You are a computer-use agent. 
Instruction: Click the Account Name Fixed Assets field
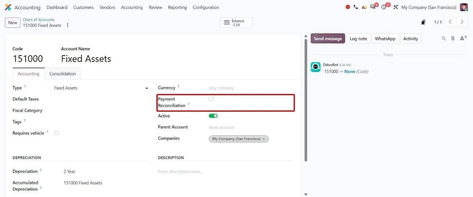pos(86,59)
